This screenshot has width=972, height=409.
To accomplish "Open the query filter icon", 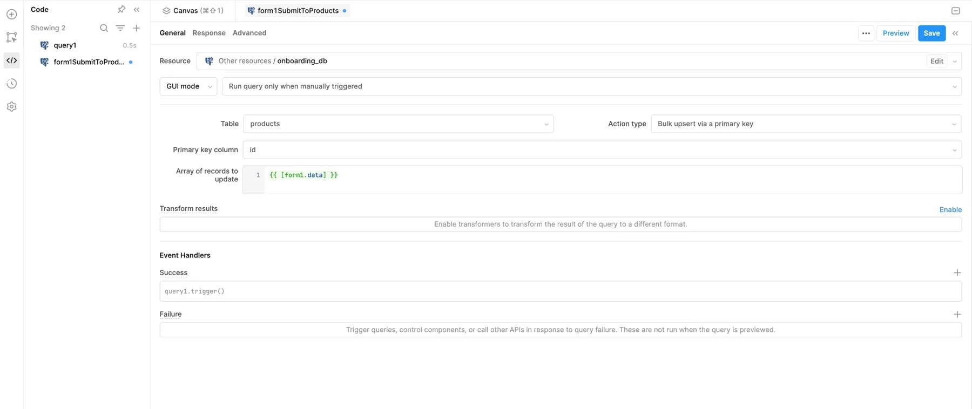I will click(120, 28).
